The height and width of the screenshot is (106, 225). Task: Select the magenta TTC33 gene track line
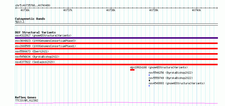coord(116,103)
